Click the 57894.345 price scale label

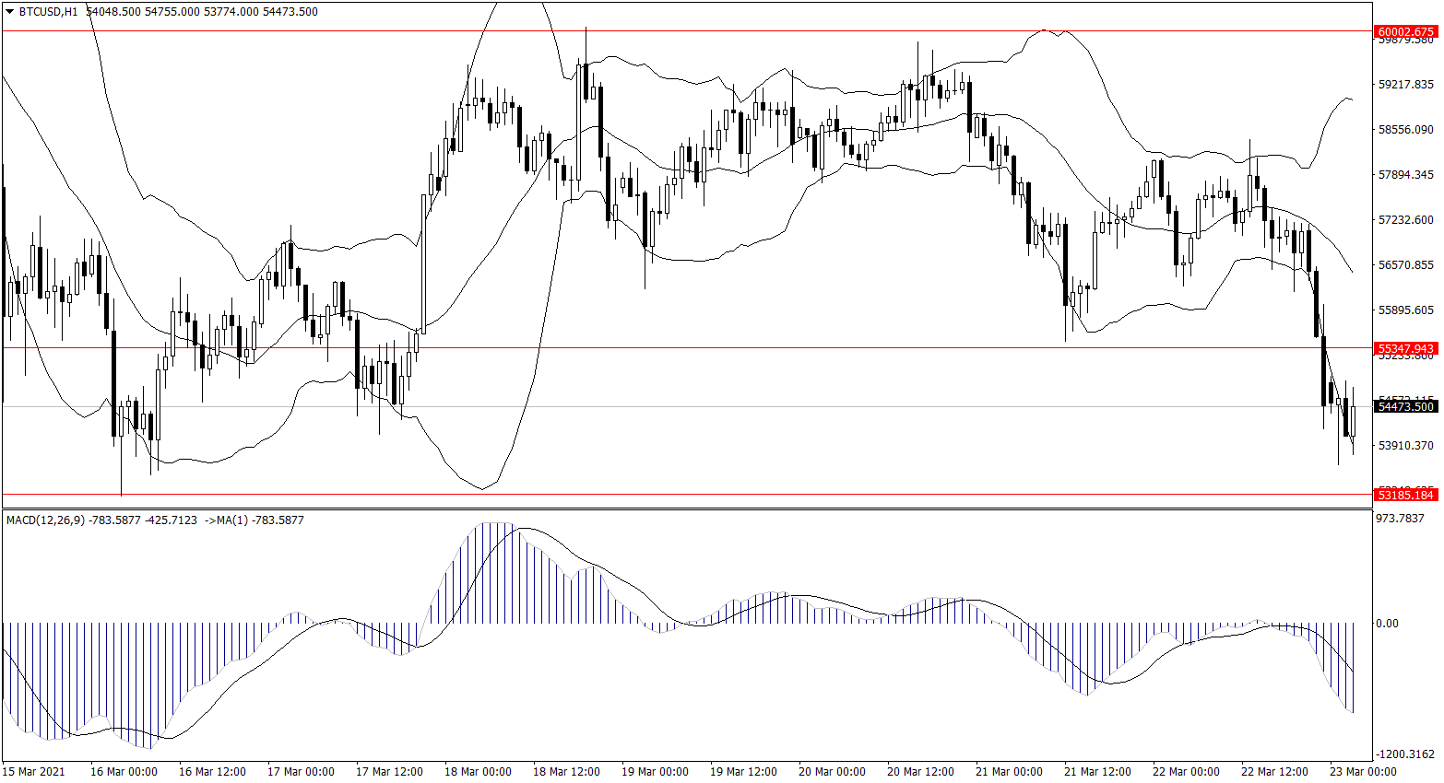coord(1405,175)
